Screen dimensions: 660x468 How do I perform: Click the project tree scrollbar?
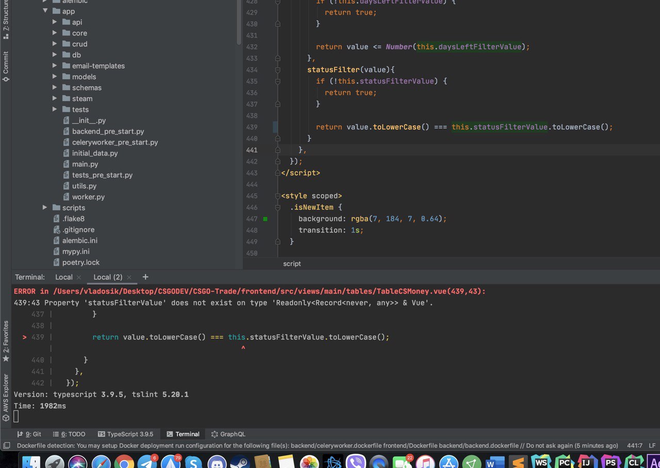pyautogui.click(x=239, y=23)
